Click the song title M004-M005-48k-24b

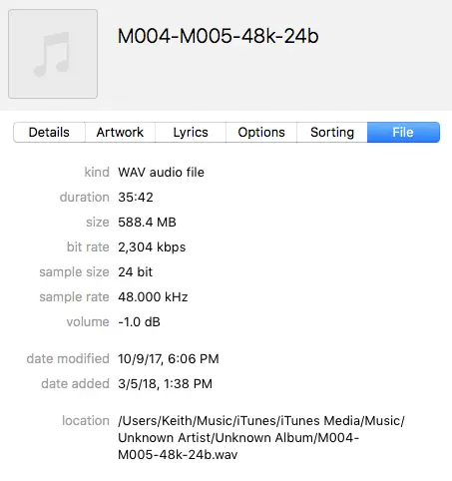click(x=219, y=36)
